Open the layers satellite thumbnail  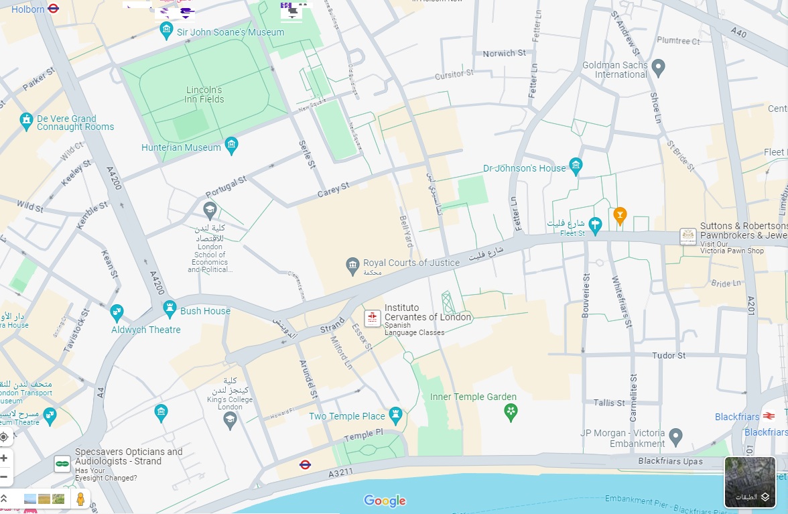[x=750, y=483]
